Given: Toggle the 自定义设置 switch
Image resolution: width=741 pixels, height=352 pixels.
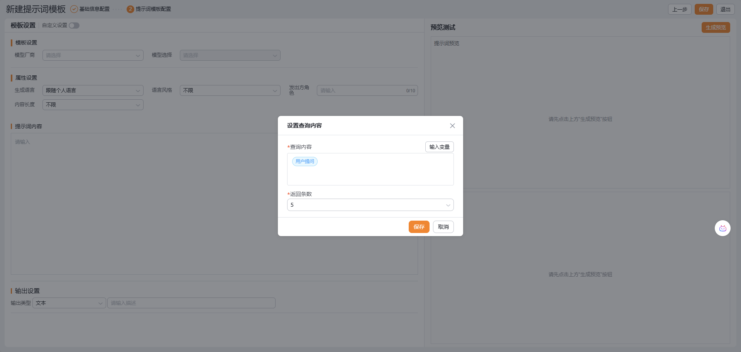Looking at the screenshot, I should click(74, 26).
